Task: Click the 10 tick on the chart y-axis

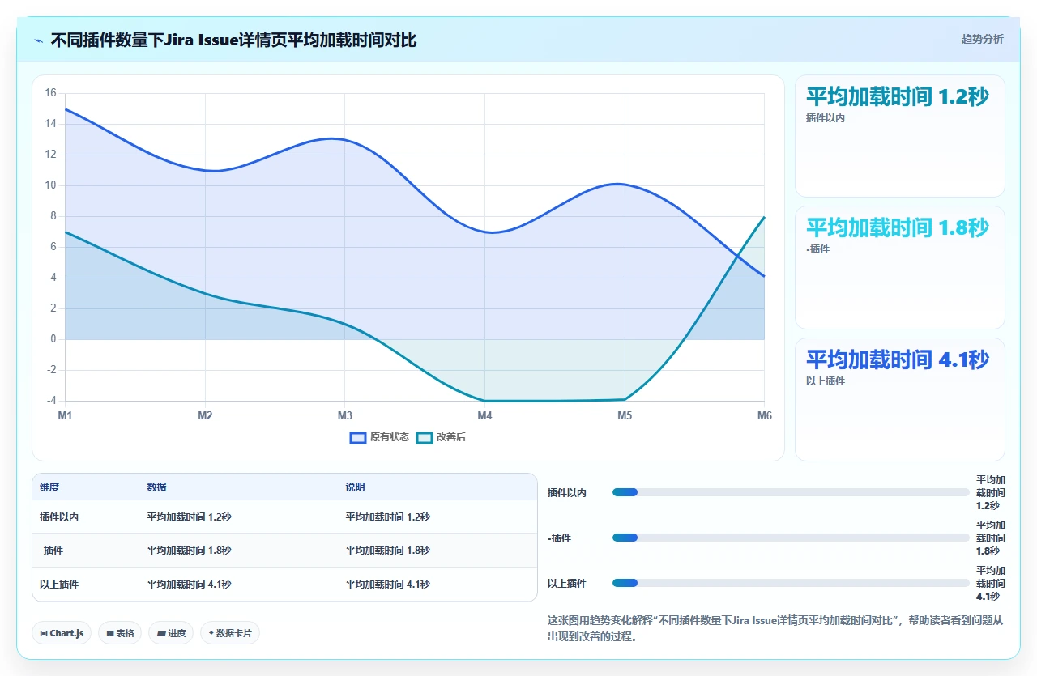Action: [x=50, y=185]
